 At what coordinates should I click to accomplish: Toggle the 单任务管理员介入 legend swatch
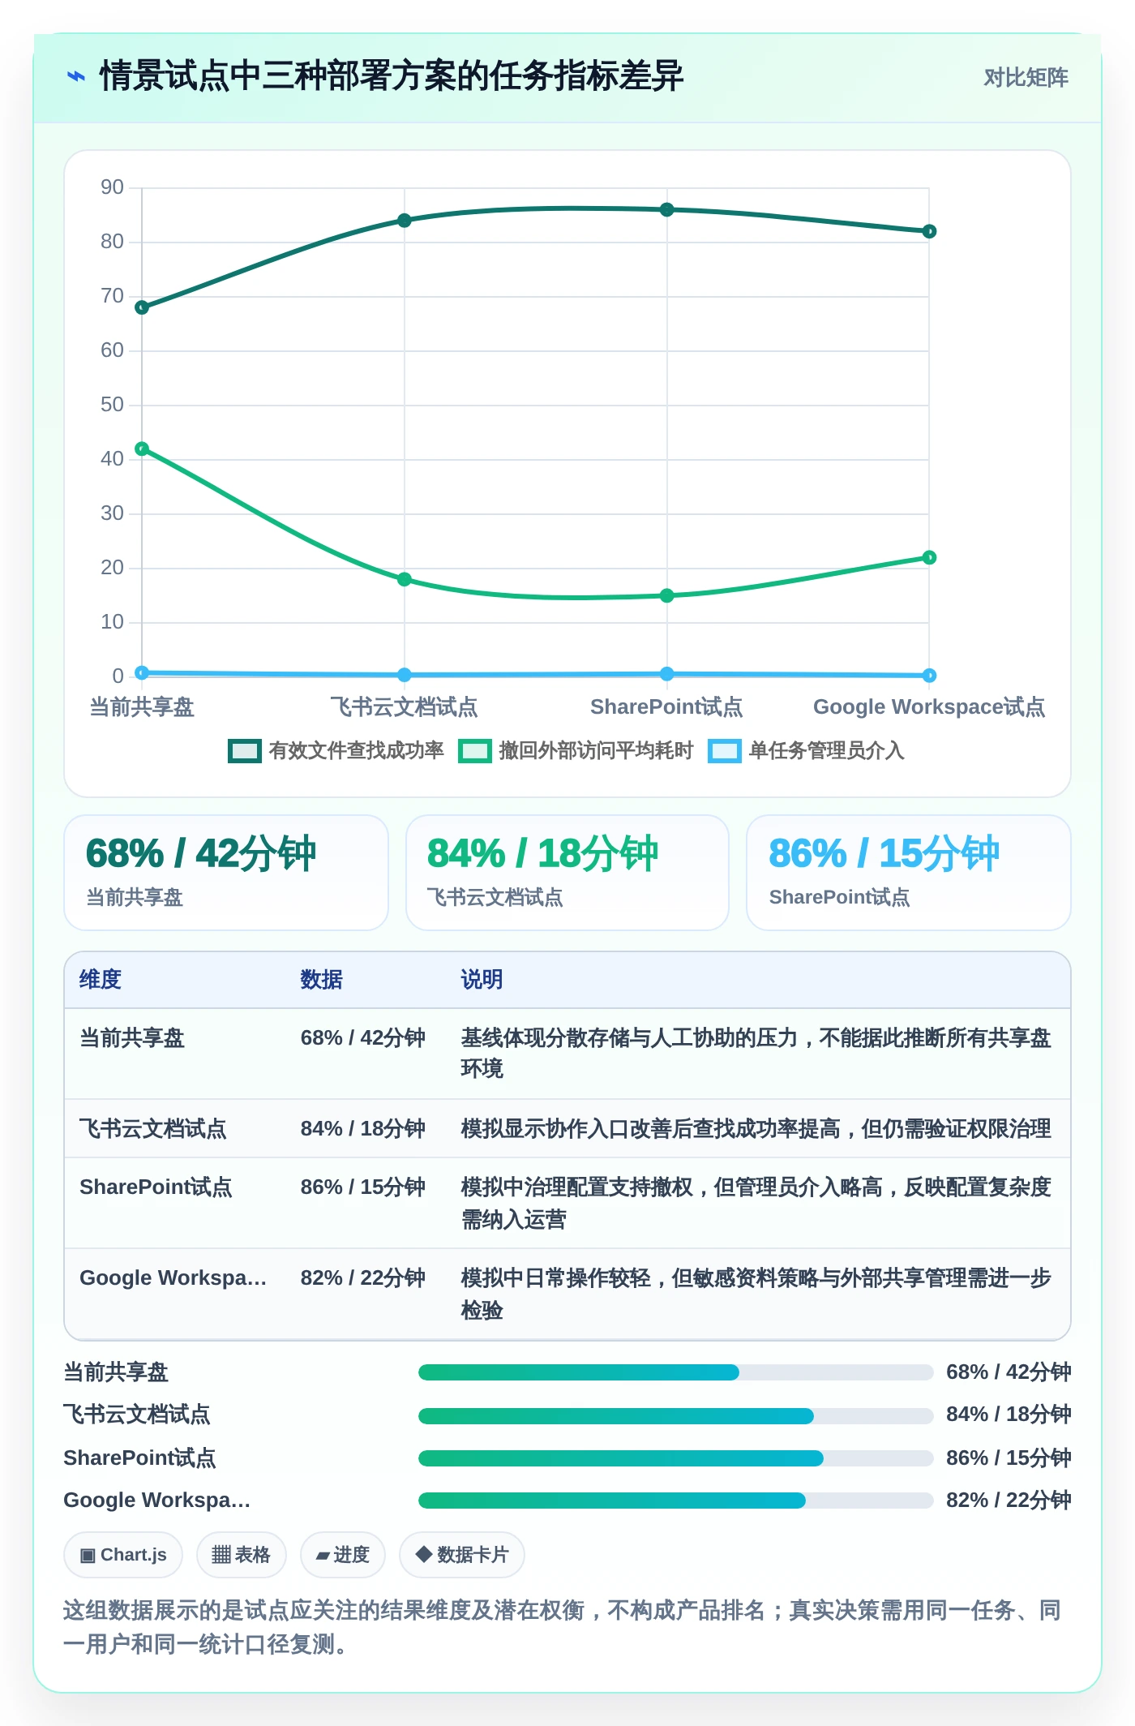[x=724, y=751]
